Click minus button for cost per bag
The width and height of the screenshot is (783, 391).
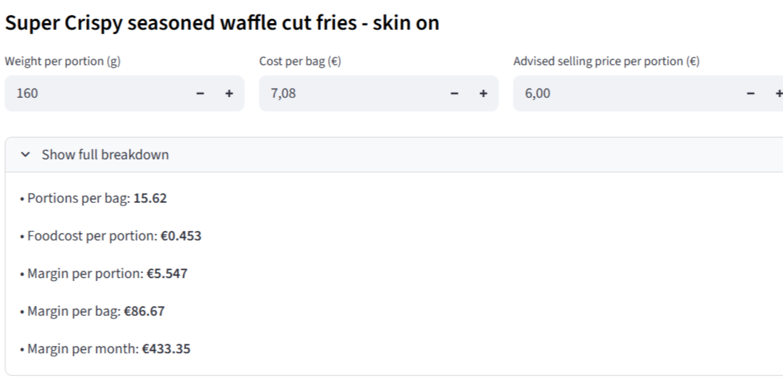click(454, 94)
